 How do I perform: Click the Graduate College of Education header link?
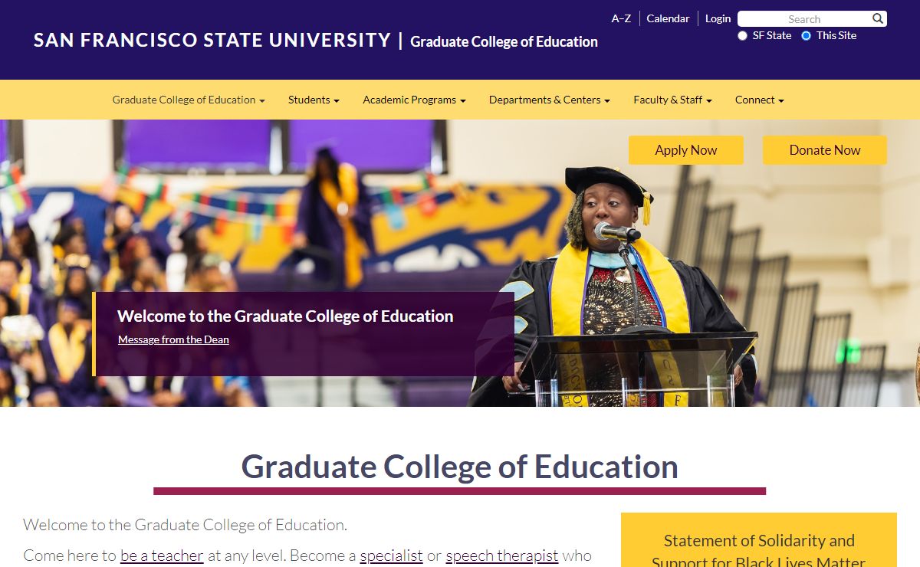pyautogui.click(x=504, y=41)
